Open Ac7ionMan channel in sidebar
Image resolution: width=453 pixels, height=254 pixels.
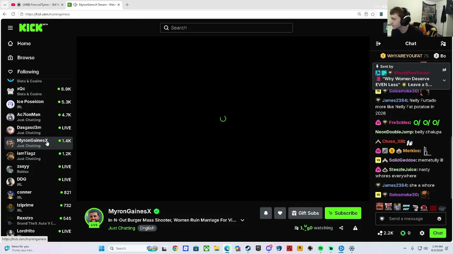[38, 117]
